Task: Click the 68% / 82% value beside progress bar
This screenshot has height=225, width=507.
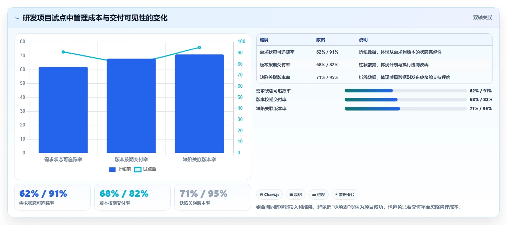Action: pos(481,100)
